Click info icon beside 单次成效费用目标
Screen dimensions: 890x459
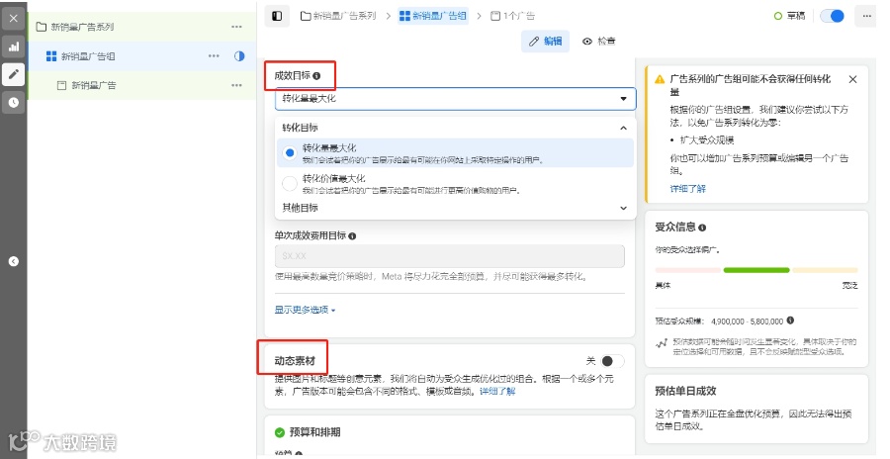(x=352, y=235)
